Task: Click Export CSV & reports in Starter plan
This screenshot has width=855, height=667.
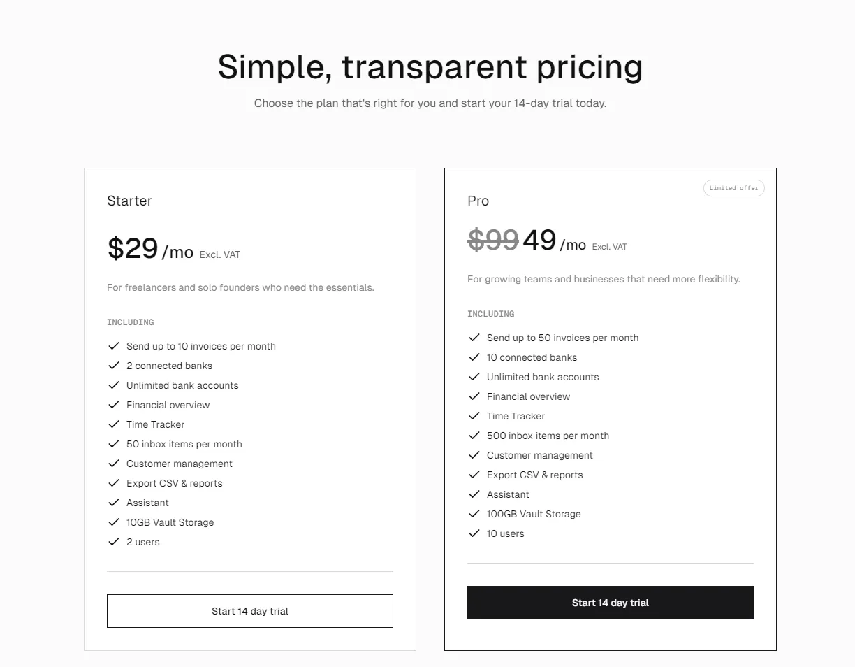Action: (175, 483)
